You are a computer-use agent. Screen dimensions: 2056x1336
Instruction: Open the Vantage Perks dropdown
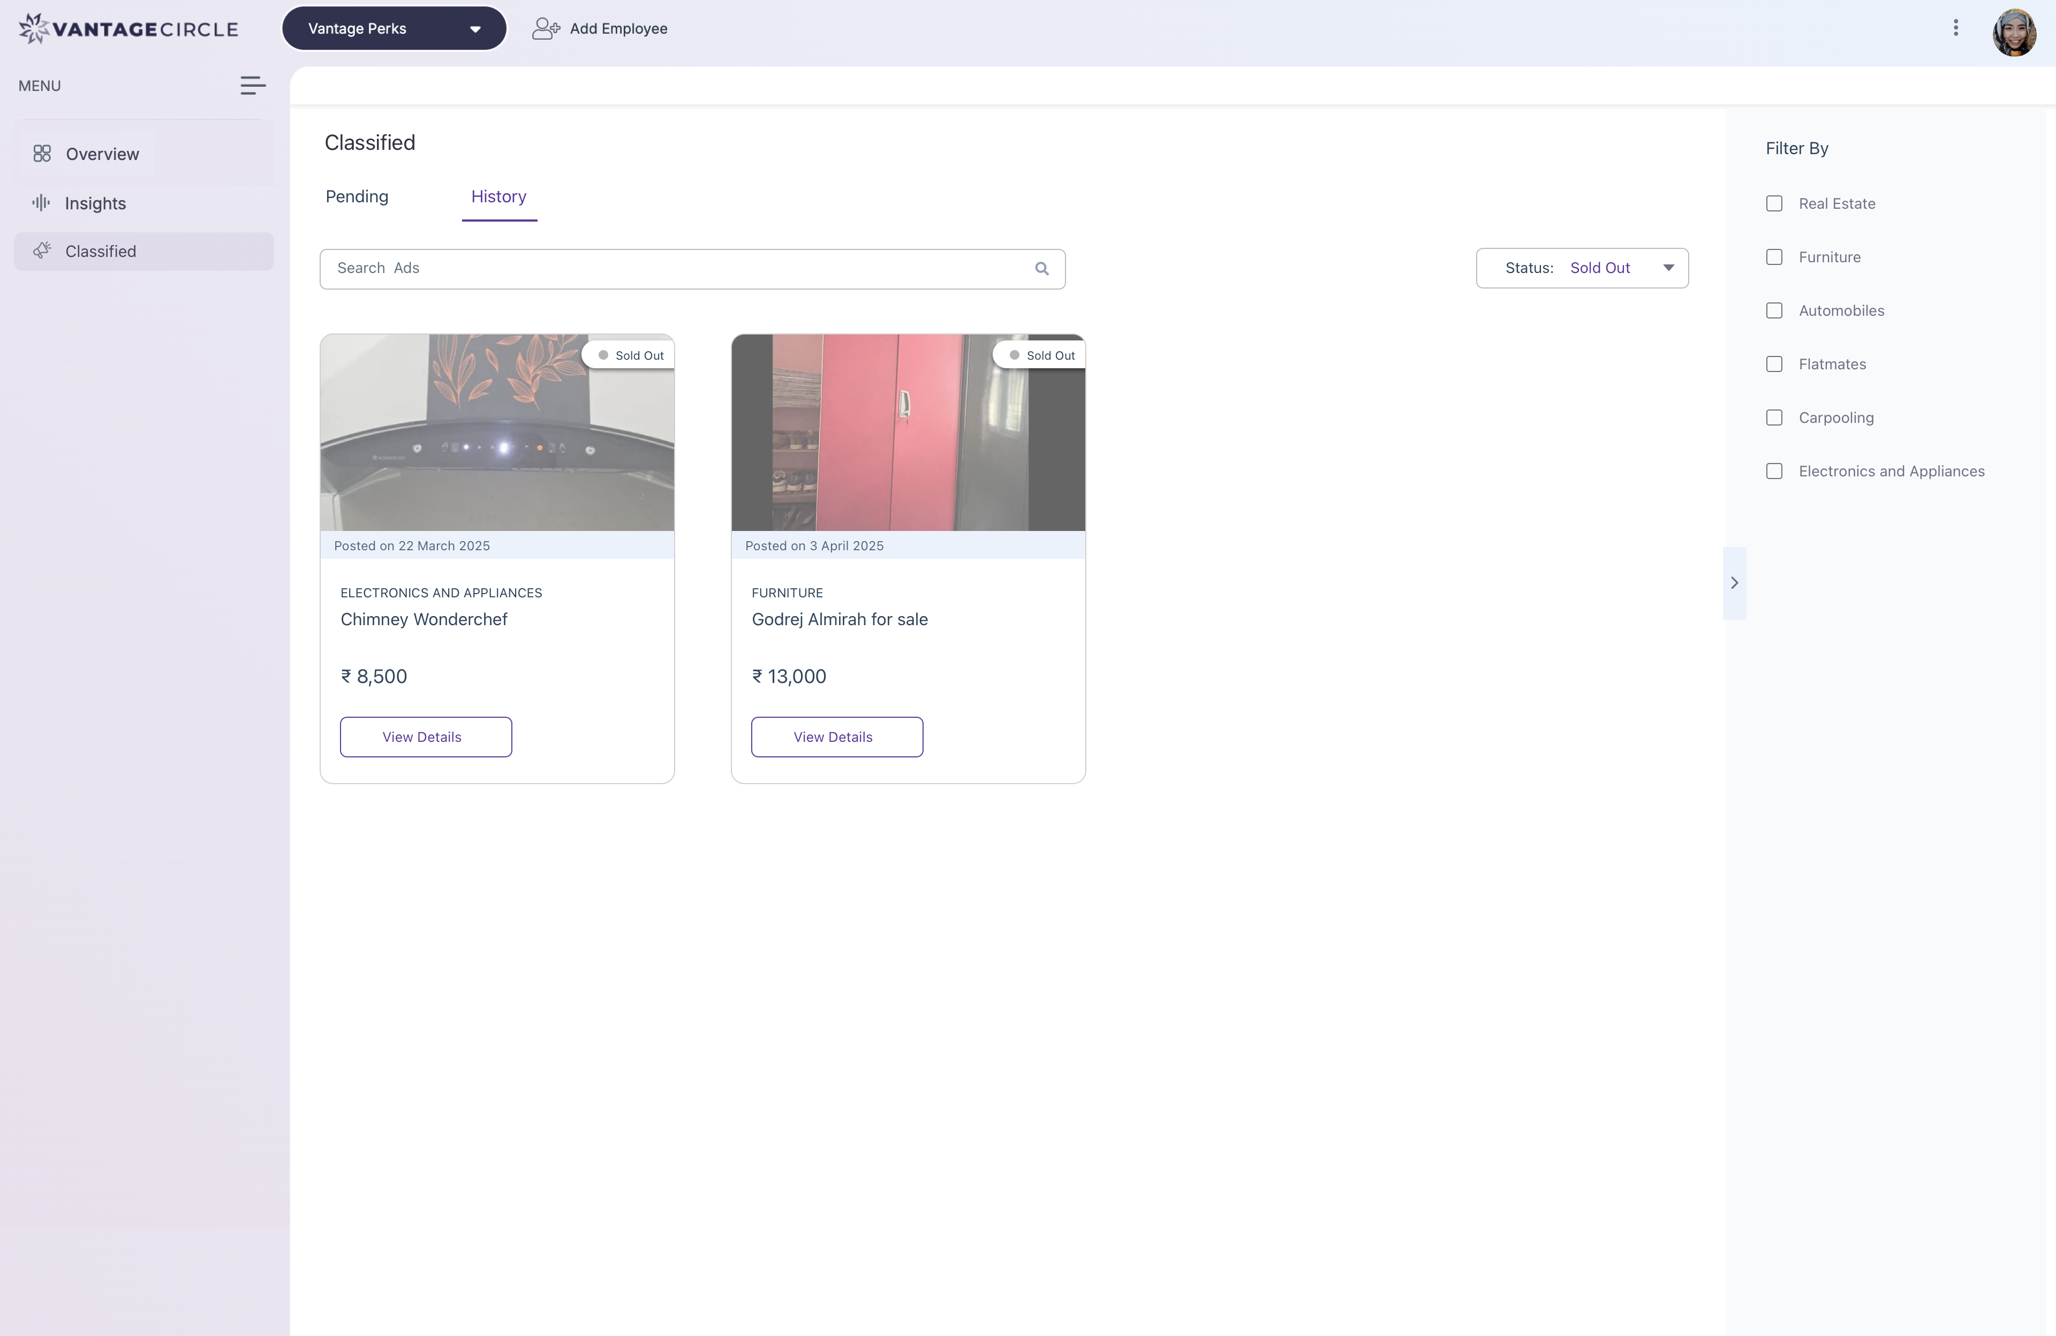coord(394,28)
